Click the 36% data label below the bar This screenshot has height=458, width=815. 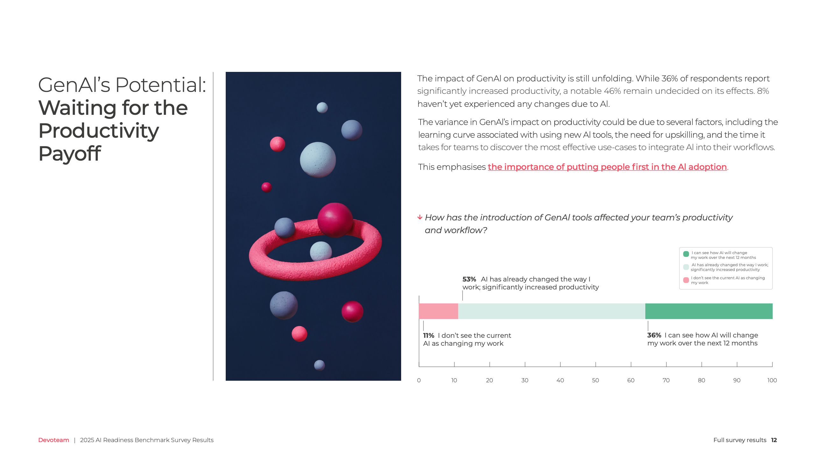(x=654, y=335)
